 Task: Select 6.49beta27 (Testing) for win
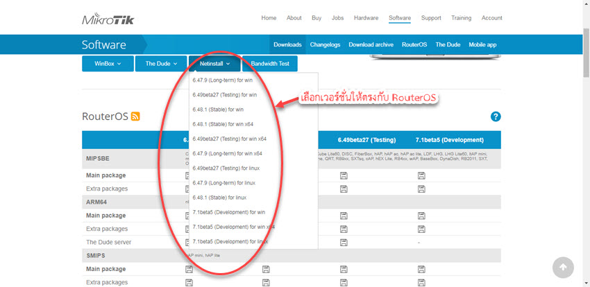coord(225,95)
